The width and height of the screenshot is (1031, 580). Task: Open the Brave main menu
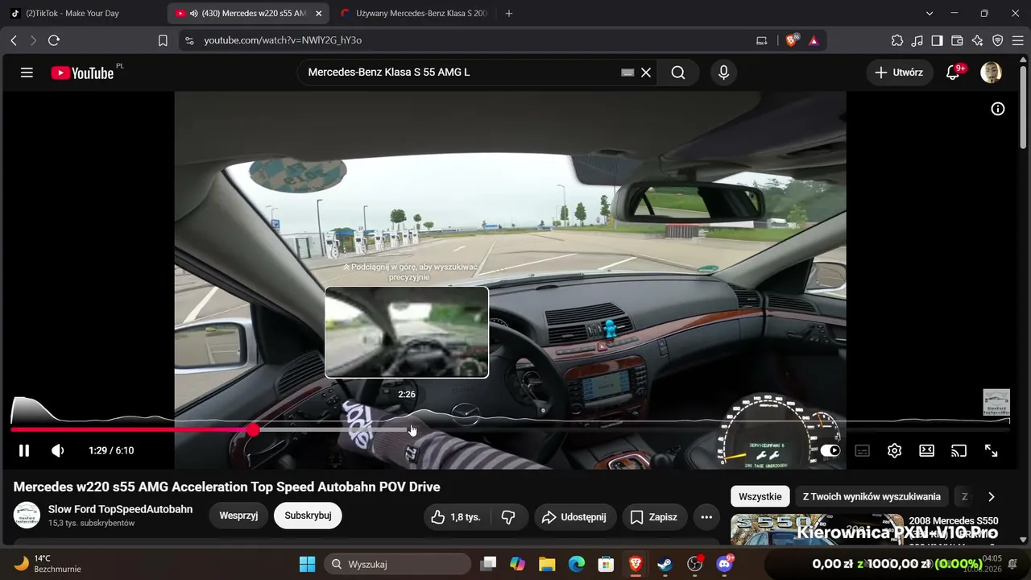[x=1018, y=40]
